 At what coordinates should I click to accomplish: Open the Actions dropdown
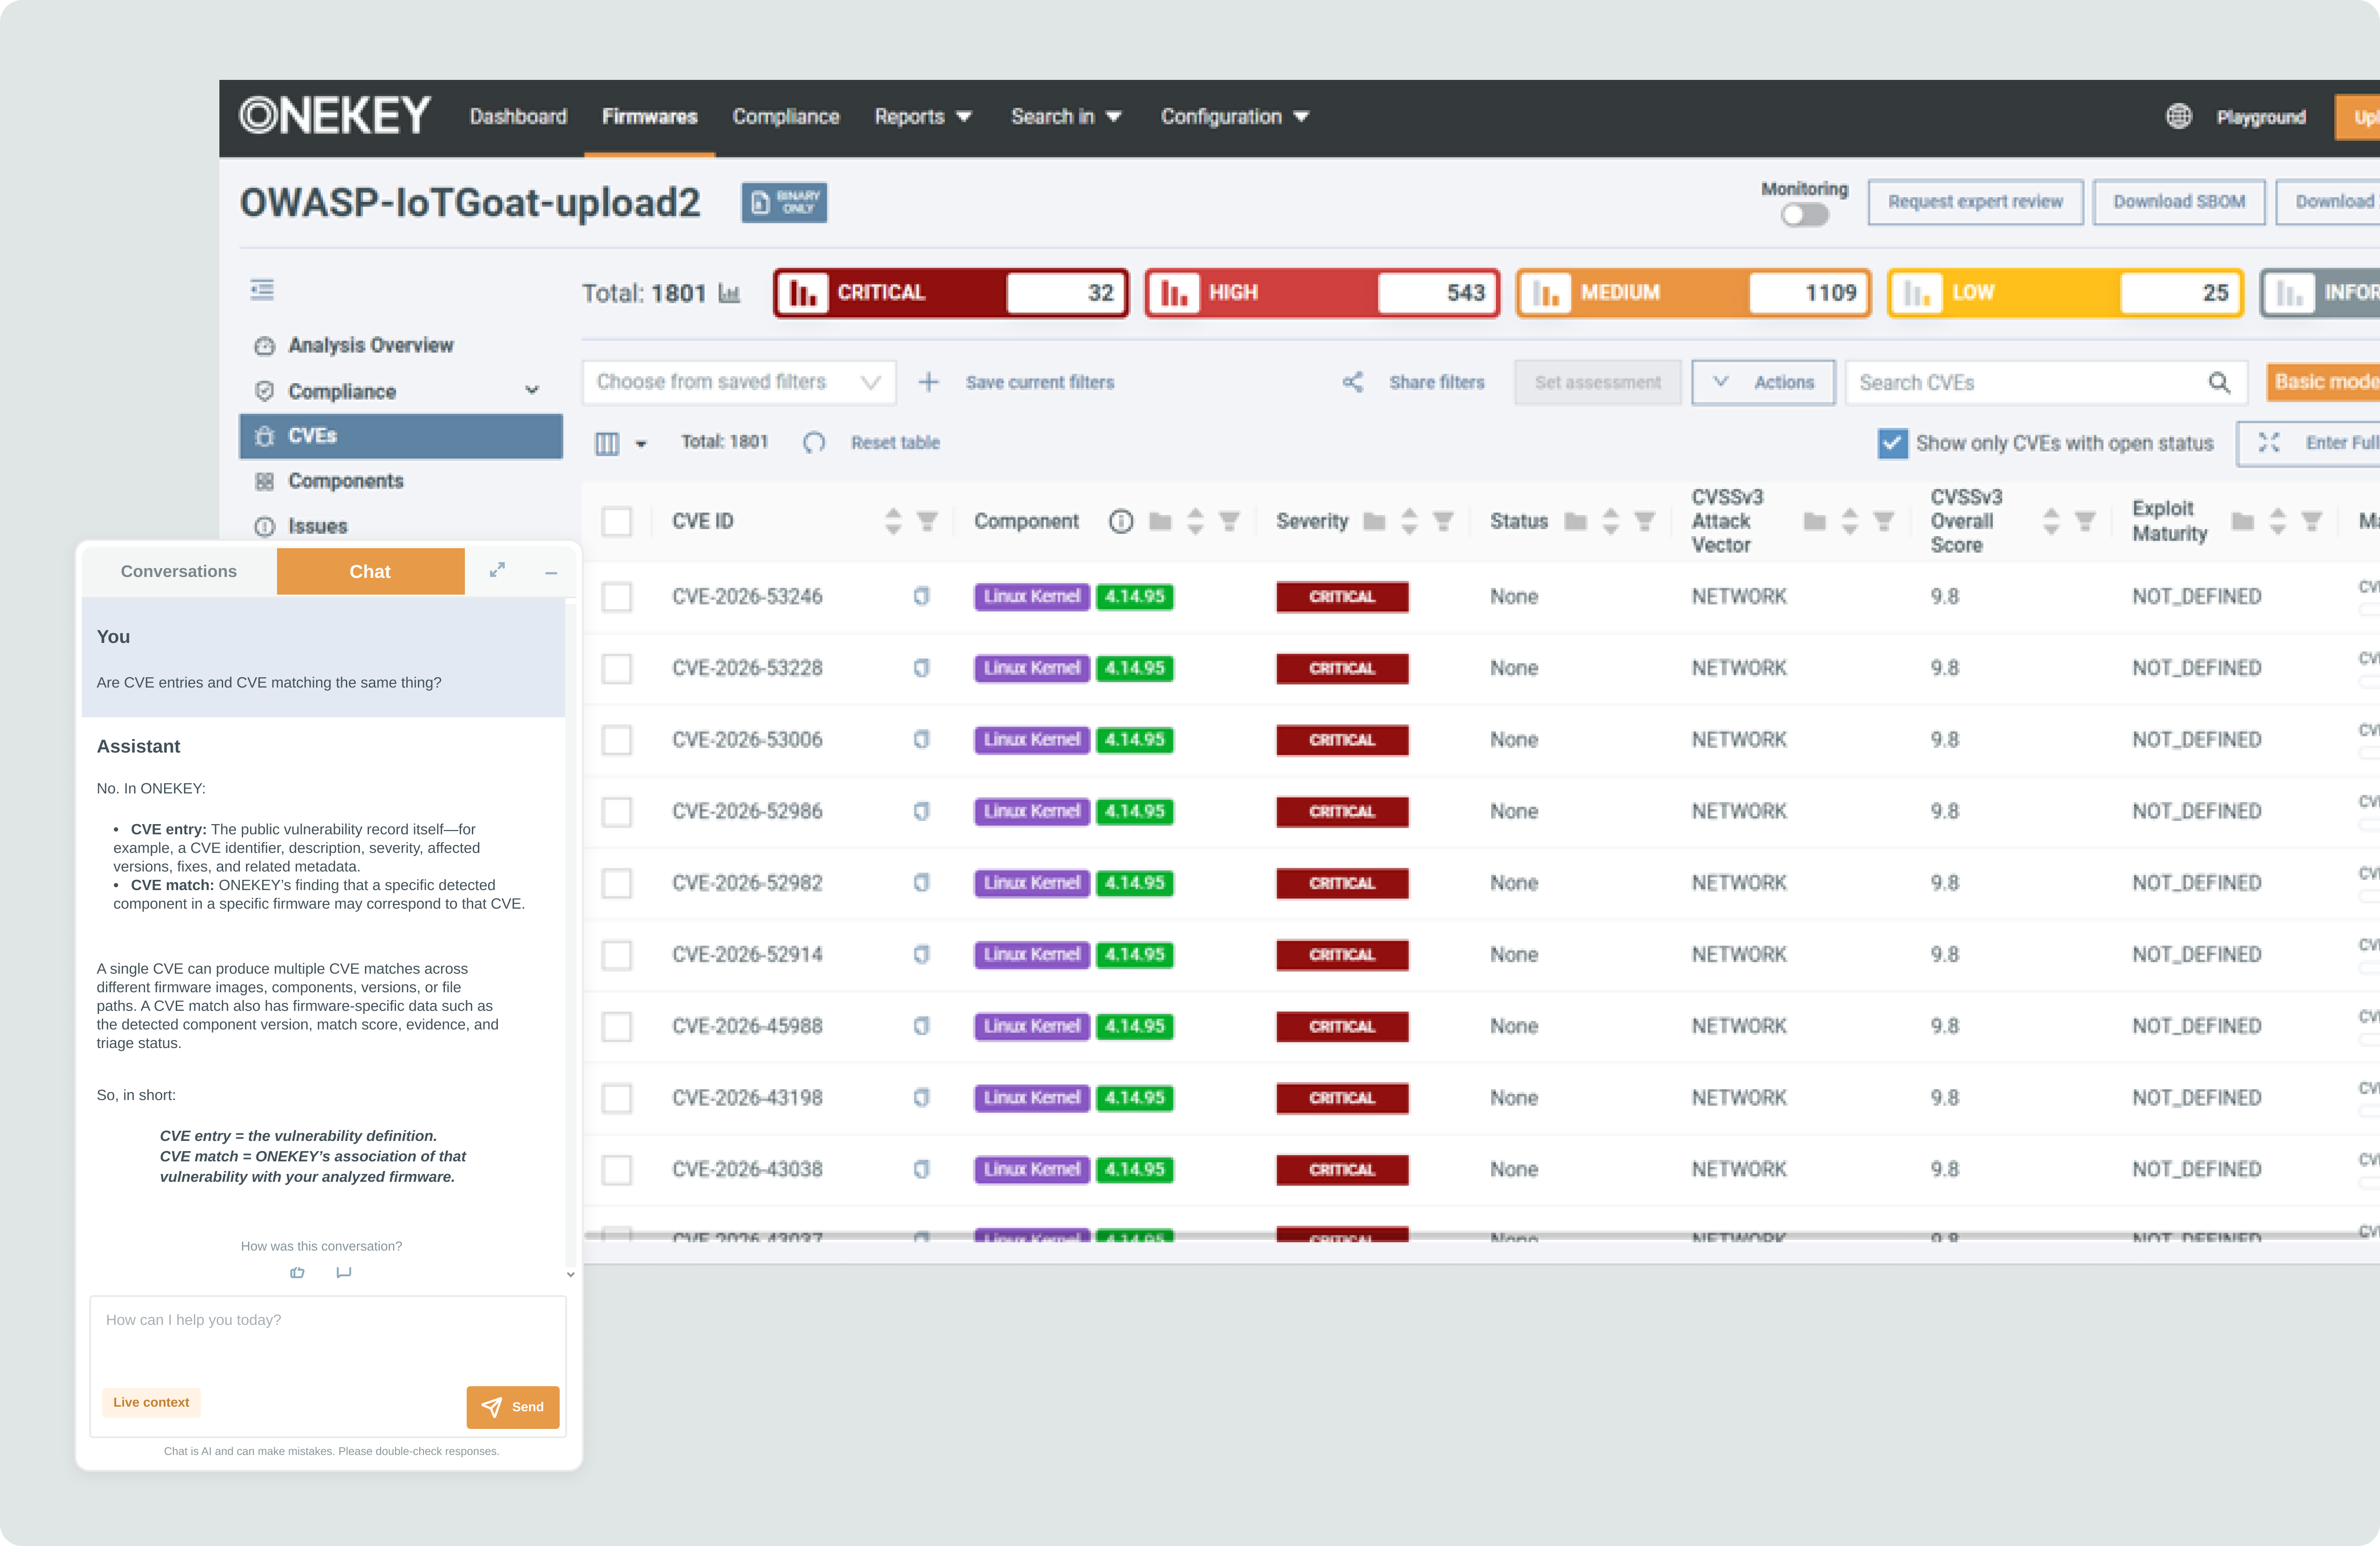1763,383
